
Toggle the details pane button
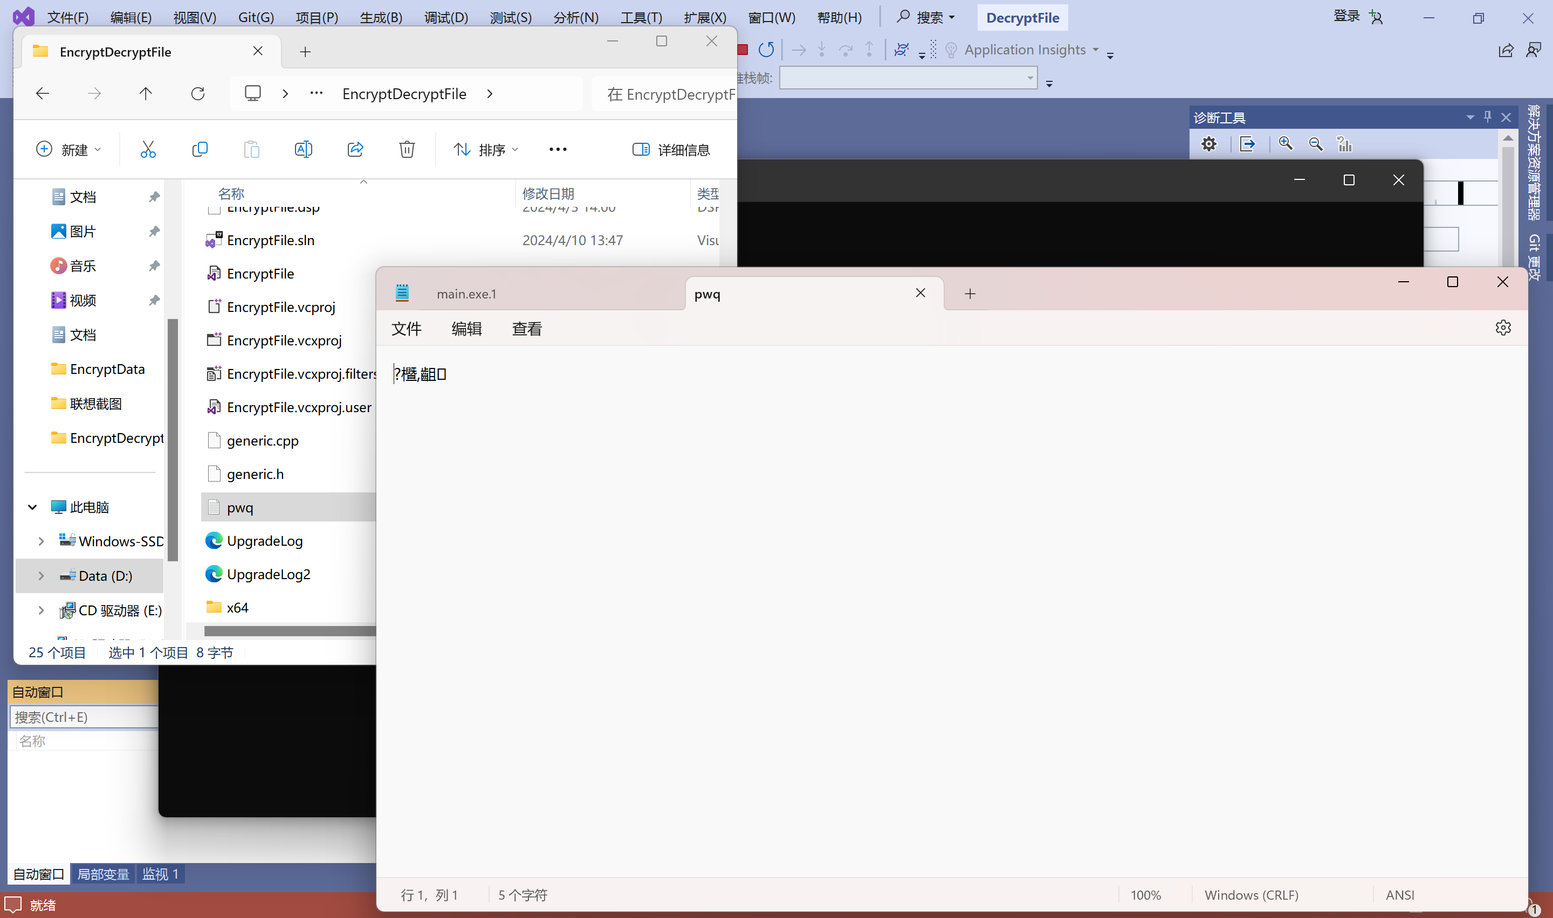[x=671, y=149]
